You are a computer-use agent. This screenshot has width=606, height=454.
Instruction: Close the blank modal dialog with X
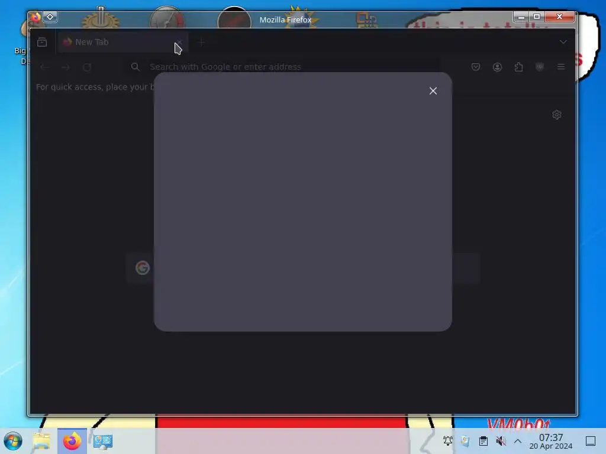[433, 90]
